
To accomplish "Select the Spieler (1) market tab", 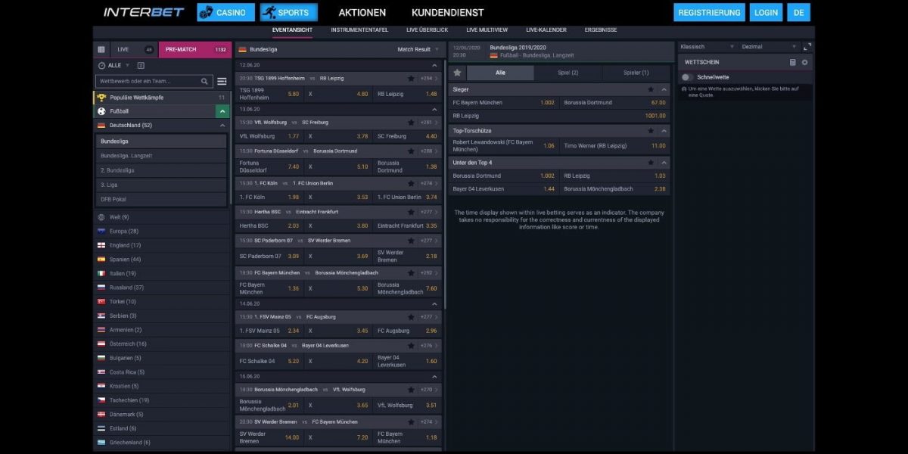I will click(636, 73).
